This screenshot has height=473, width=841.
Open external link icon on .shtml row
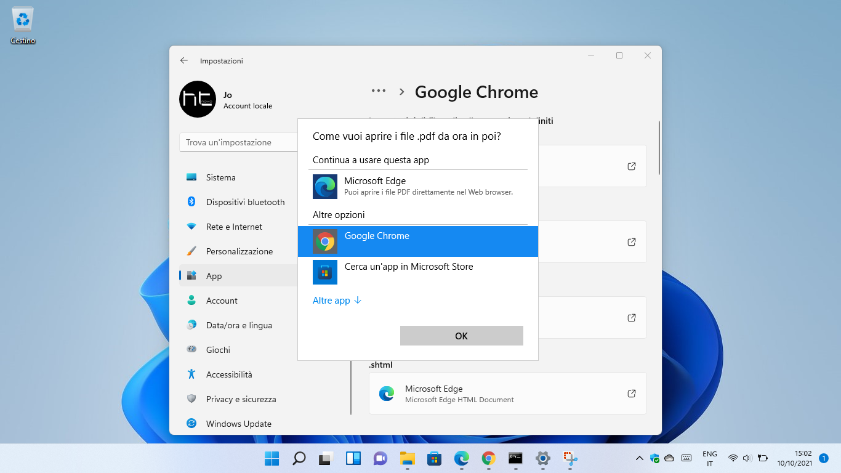tap(631, 394)
